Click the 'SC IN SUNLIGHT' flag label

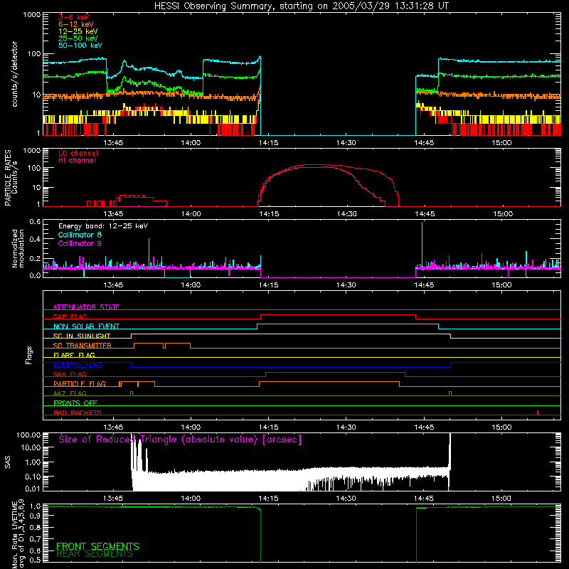[x=82, y=336]
